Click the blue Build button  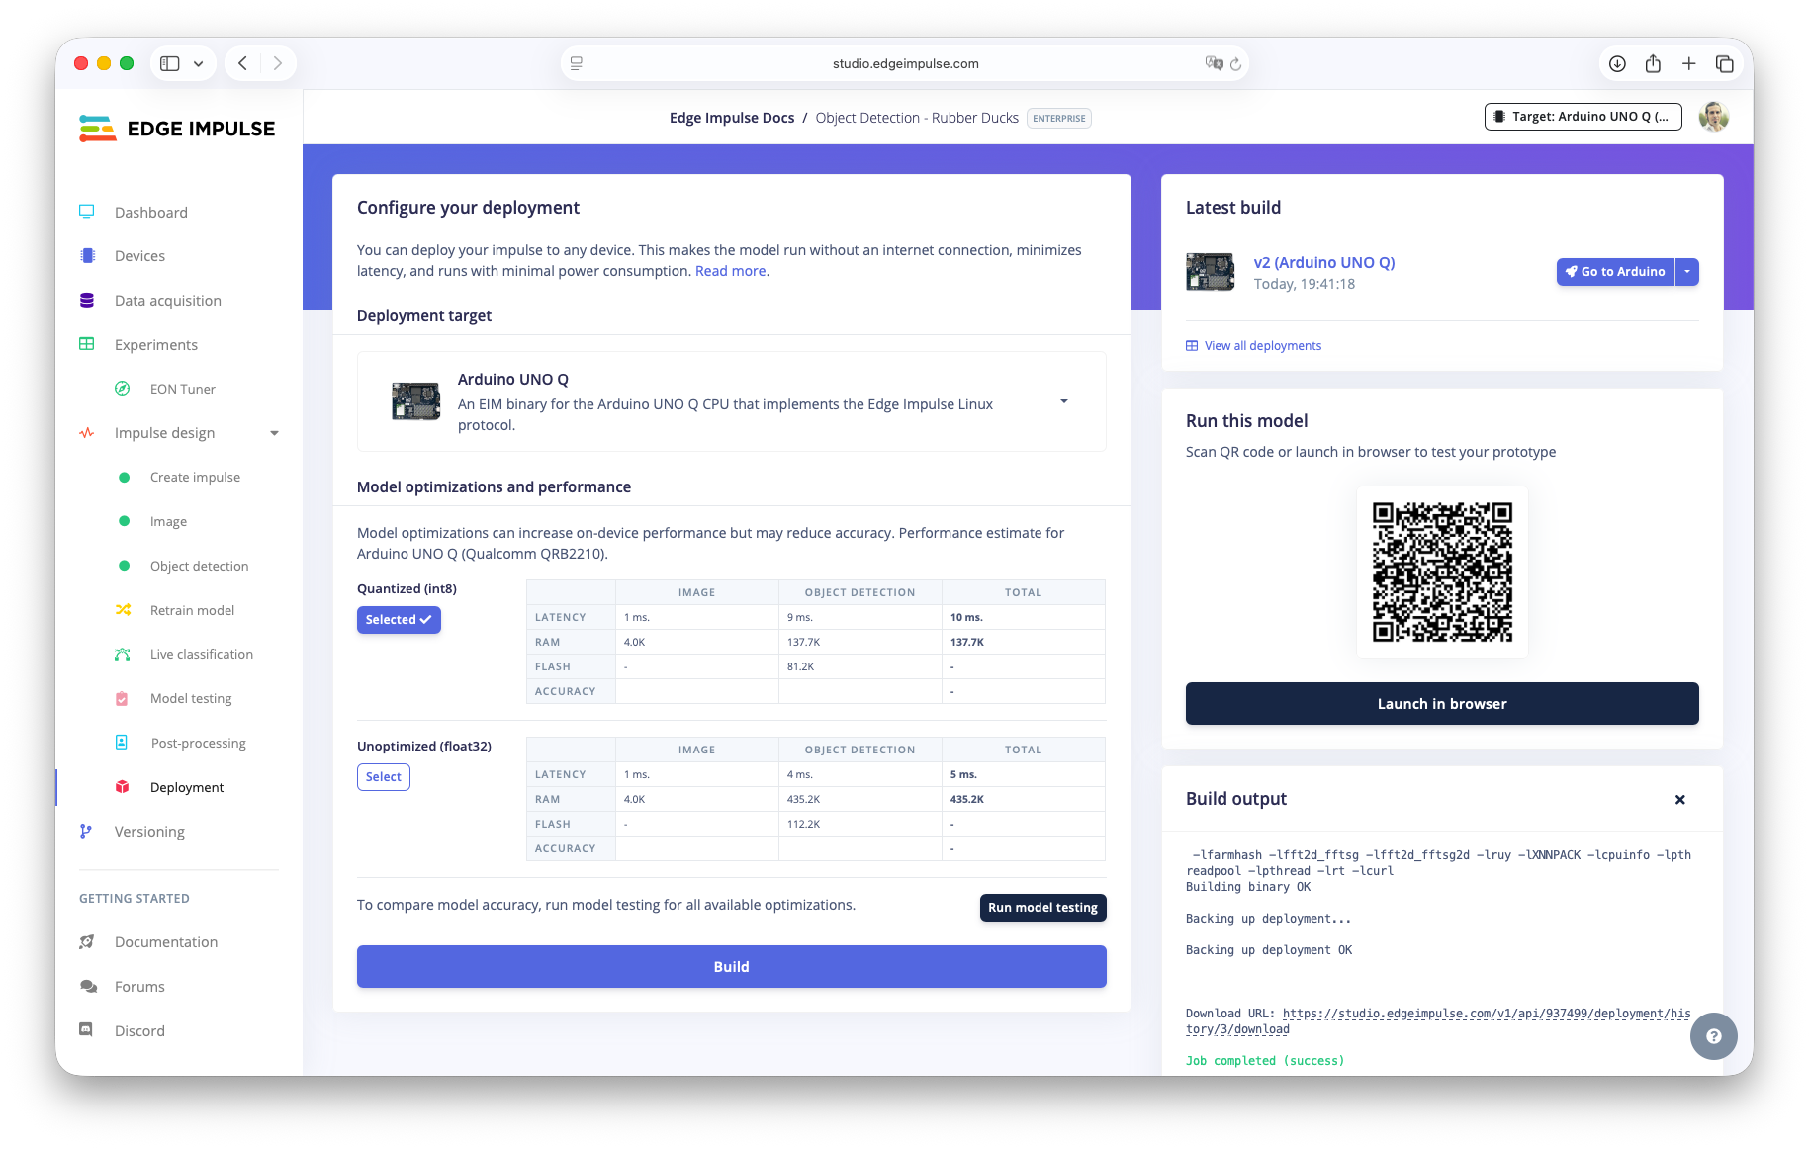click(731, 966)
